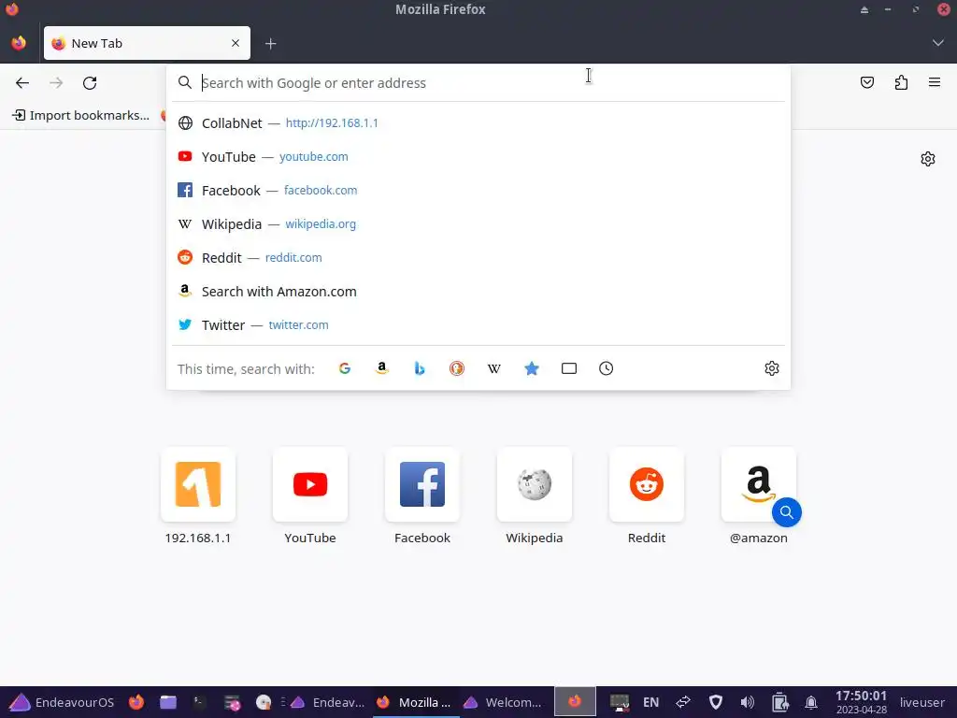Screen dimensions: 957x718
Task: Open the Firefox View pinned icon
Action: 19,43
